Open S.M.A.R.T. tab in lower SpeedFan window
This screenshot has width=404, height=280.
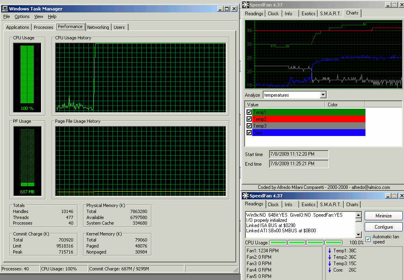pyautogui.click(x=331, y=204)
